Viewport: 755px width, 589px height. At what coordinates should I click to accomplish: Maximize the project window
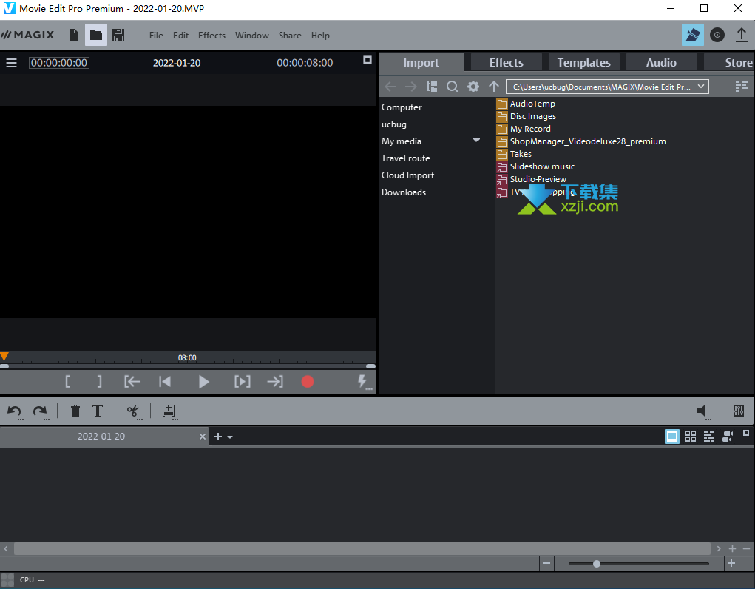click(x=746, y=434)
